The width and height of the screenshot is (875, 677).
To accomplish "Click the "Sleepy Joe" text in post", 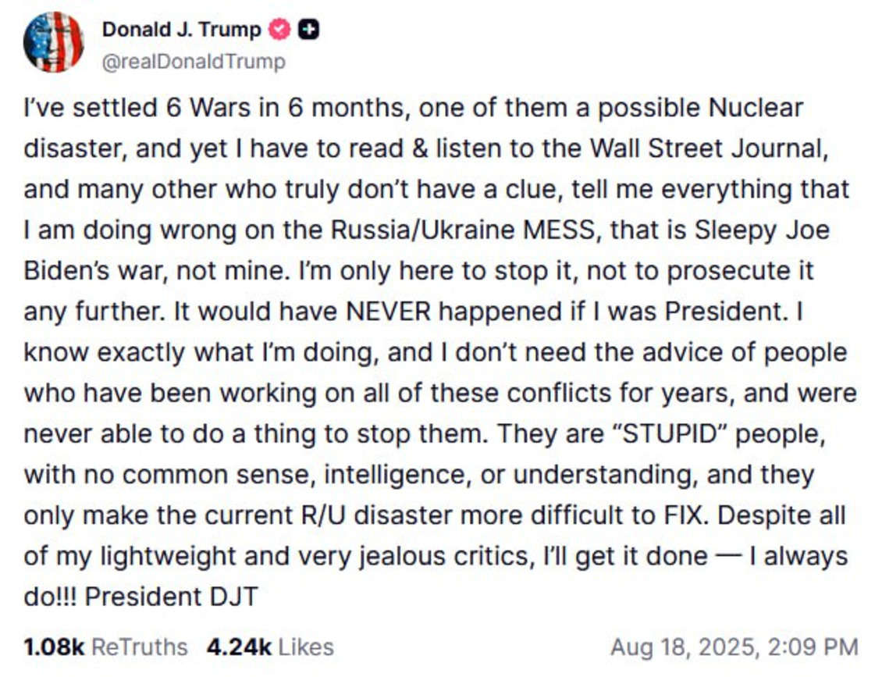I will point(759,230).
